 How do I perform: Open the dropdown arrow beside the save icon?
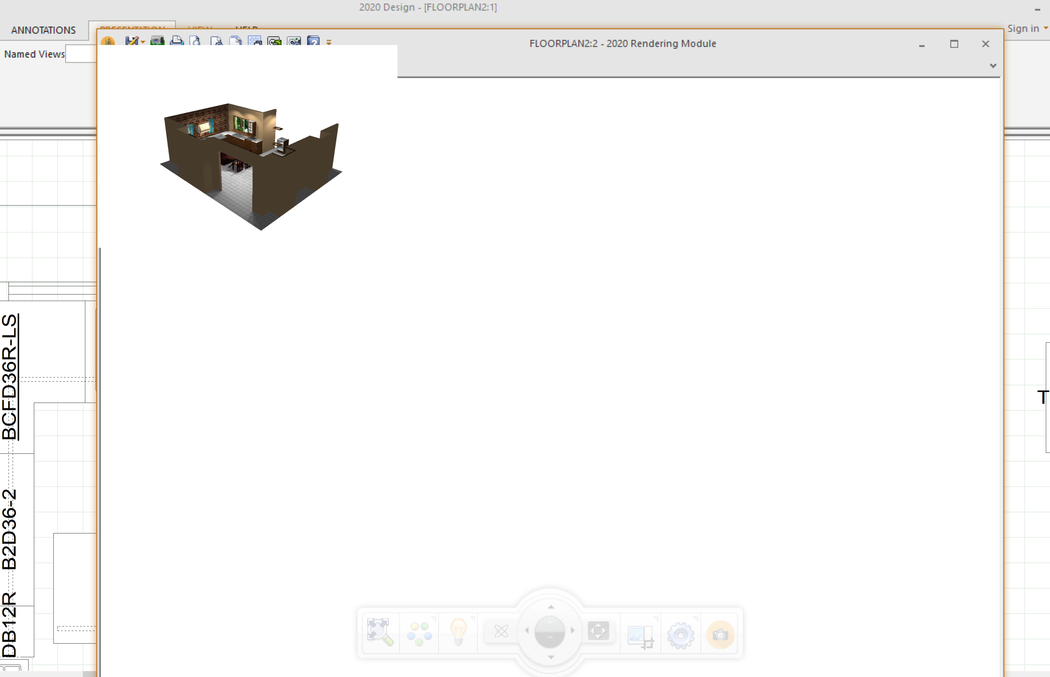pyautogui.click(x=143, y=42)
